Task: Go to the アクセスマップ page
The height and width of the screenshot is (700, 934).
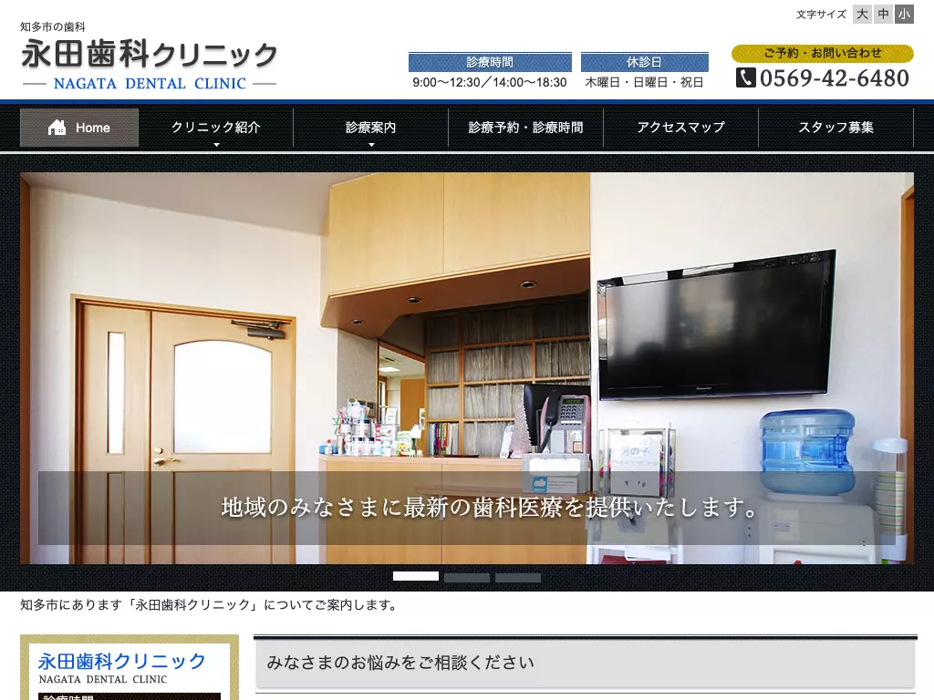Action: coord(680,128)
